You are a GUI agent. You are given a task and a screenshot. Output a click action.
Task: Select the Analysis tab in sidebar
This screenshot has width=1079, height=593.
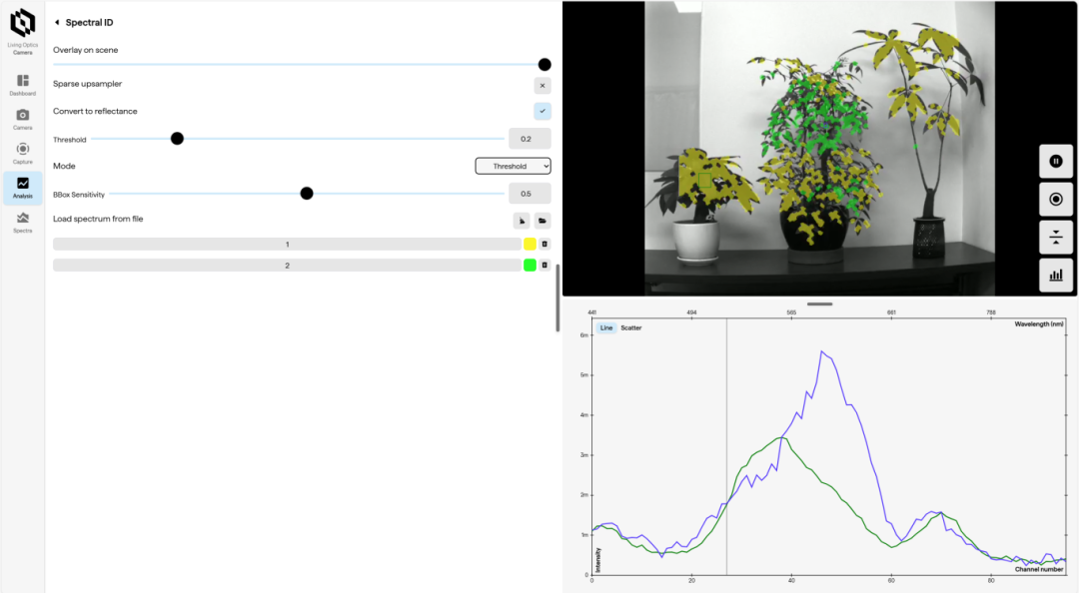(x=22, y=187)
